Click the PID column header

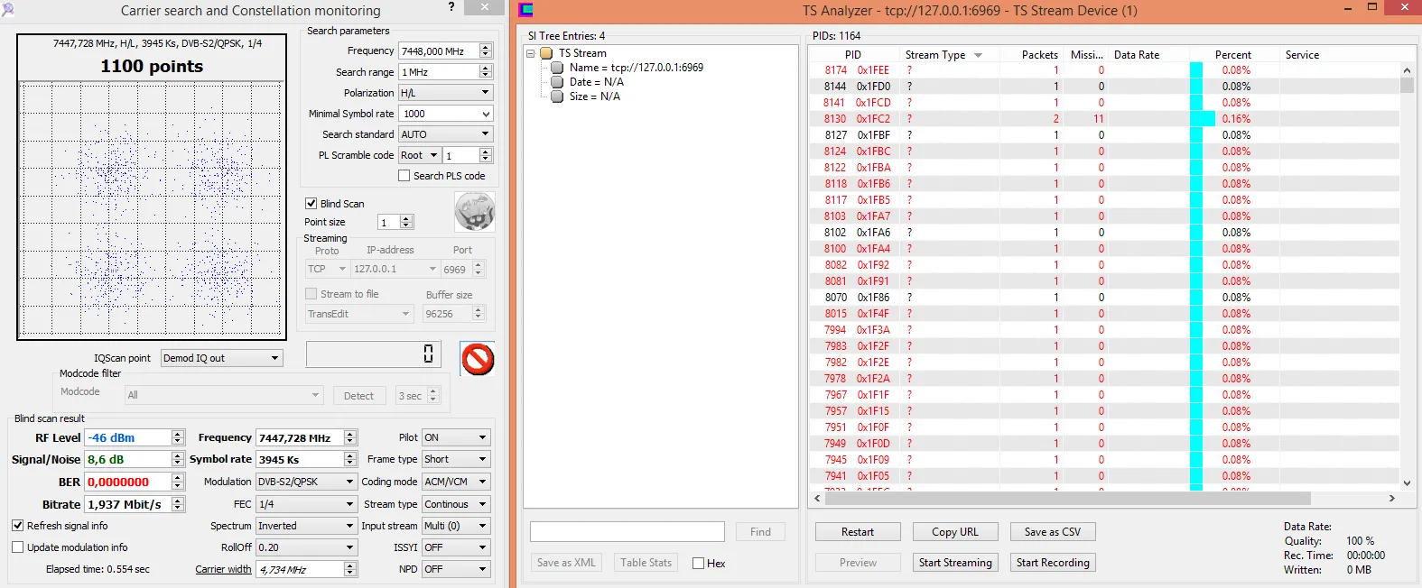(852, 55)
